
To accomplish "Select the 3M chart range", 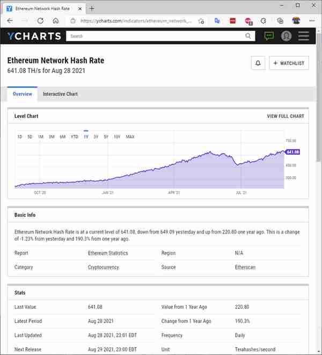I will 52,137.
